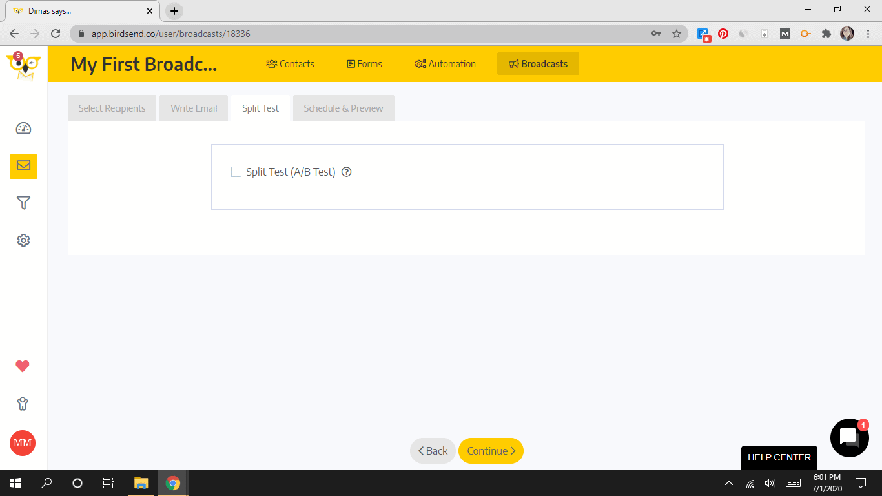The width and height of the screenshot is (882, 496).
Task: Open a new browser tab
Action: [x=174, y=11]
